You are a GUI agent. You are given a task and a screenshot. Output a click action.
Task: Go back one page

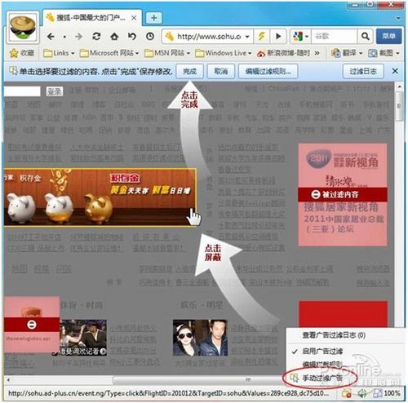point(51,36)
